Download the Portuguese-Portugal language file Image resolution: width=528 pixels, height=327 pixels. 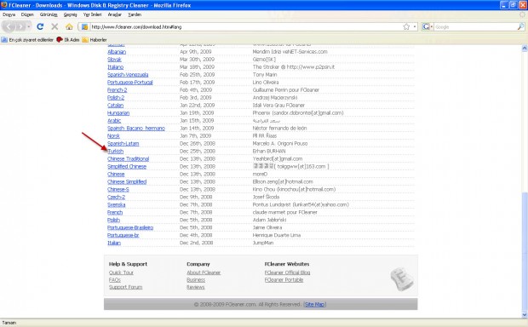[130, 82]
